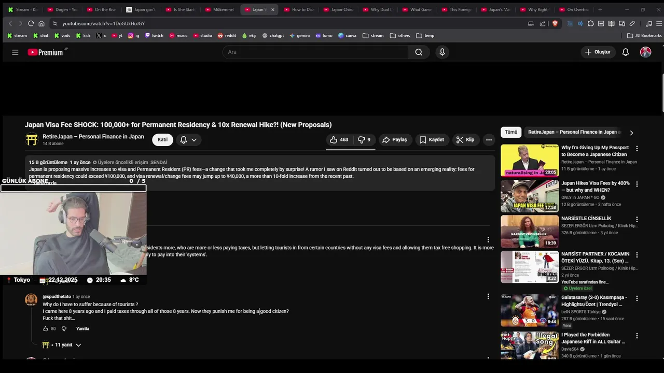Viewport: 664px width, 373px height.
Task: Open RetireJapan – Personal Finance in Japan channel link
Action: tap(93, 137)
